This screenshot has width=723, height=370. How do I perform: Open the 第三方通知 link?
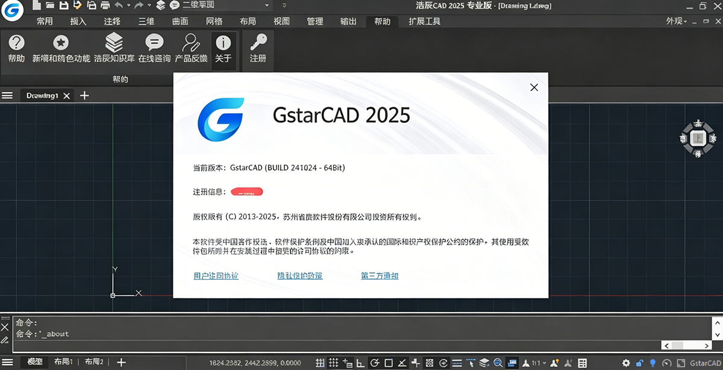380,276
